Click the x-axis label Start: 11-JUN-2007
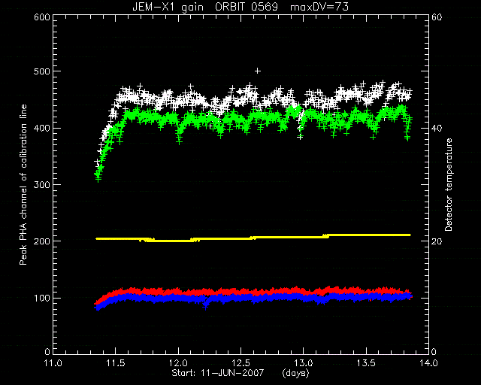The width and height of the screenshot is (481, 385). (218, 373)
